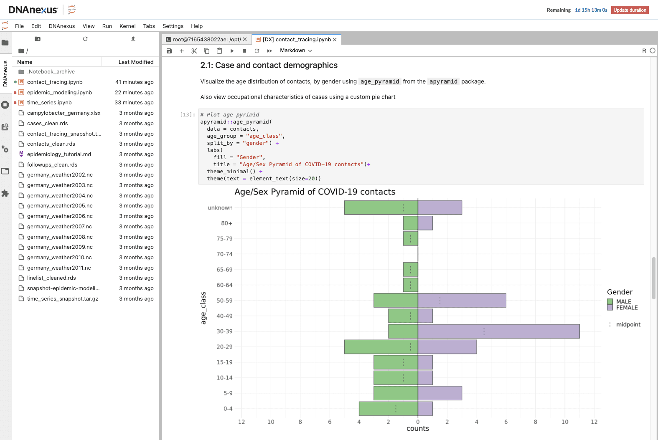Open the Kernel menu
The height and width of the screenshot is (440, 658).
tap(127, 26)
